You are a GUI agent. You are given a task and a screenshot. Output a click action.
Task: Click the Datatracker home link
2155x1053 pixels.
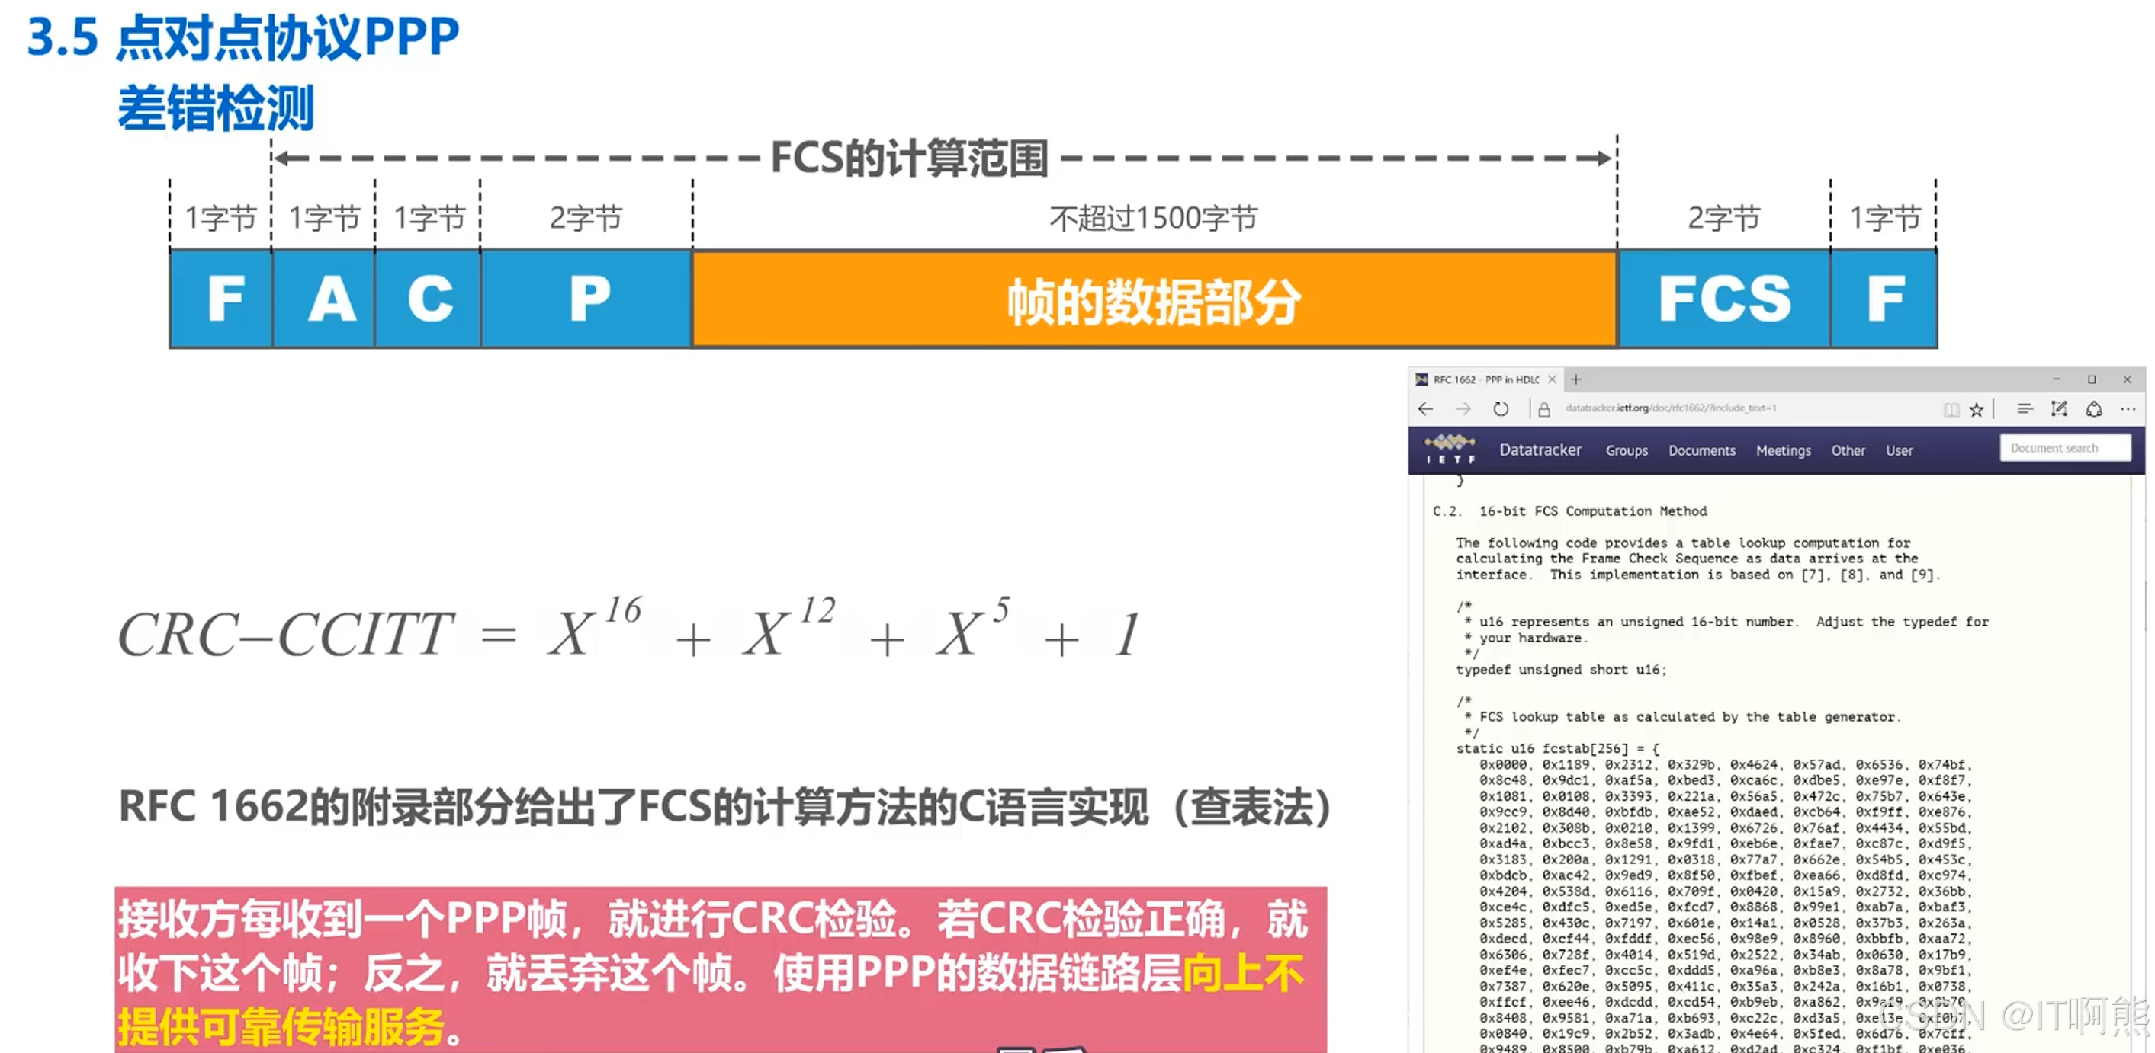click(x=1540, y=450)
